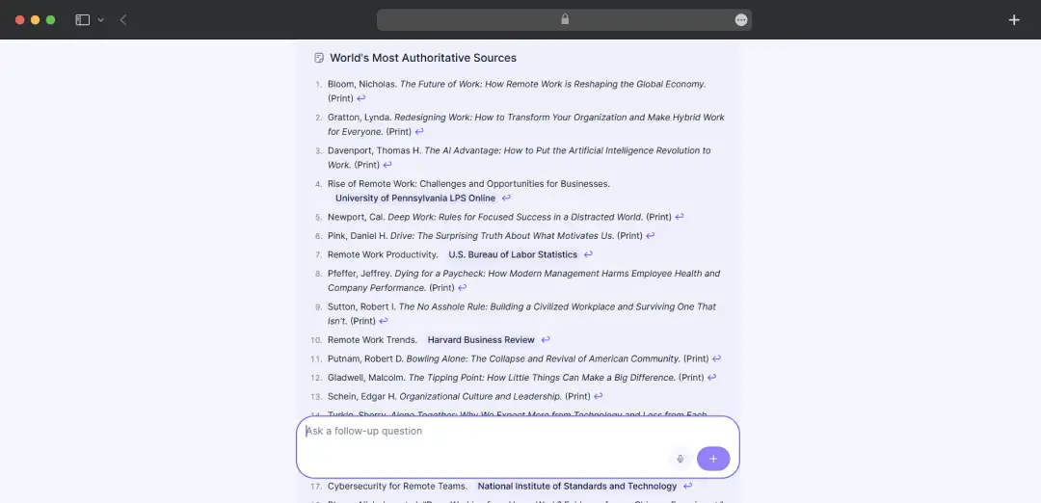Image resolution: width=1041 pixels, height=503 pixels.
Task: Open the sidebar options dropdown chevron
Action: click(x=101, y=20)
